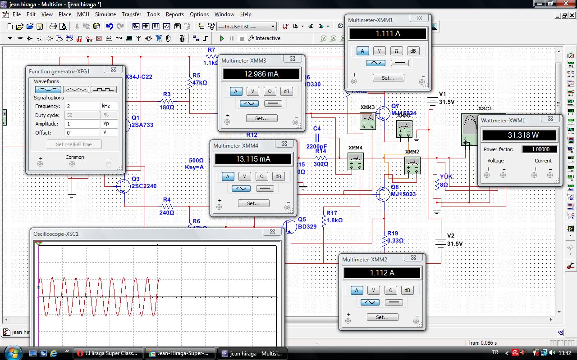Click the Save diskette toolbar icon
The height and width of the screenshot is (360, 577).
click(x=39, y=27)
